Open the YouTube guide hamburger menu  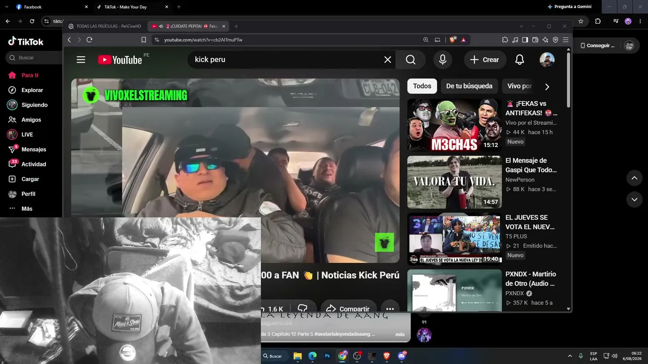pos(81,60)
